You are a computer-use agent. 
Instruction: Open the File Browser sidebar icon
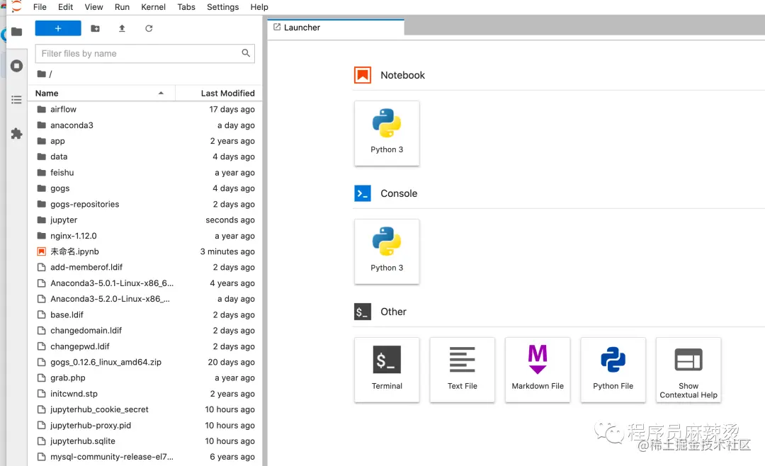coord(16,32)
